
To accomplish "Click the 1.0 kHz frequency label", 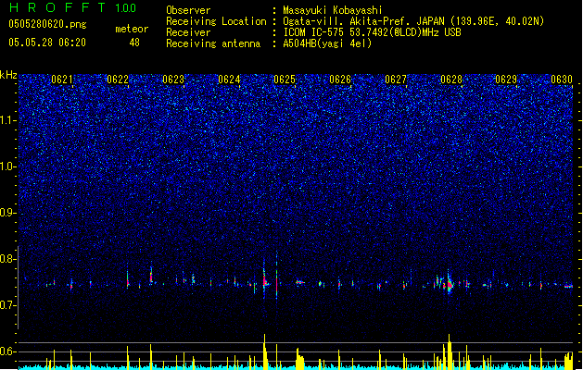I will click(7, 166).
